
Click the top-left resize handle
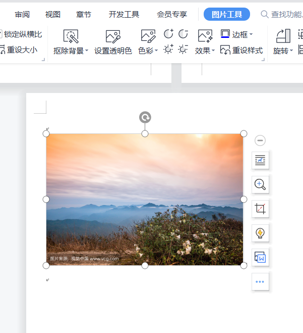pos(46,134)
